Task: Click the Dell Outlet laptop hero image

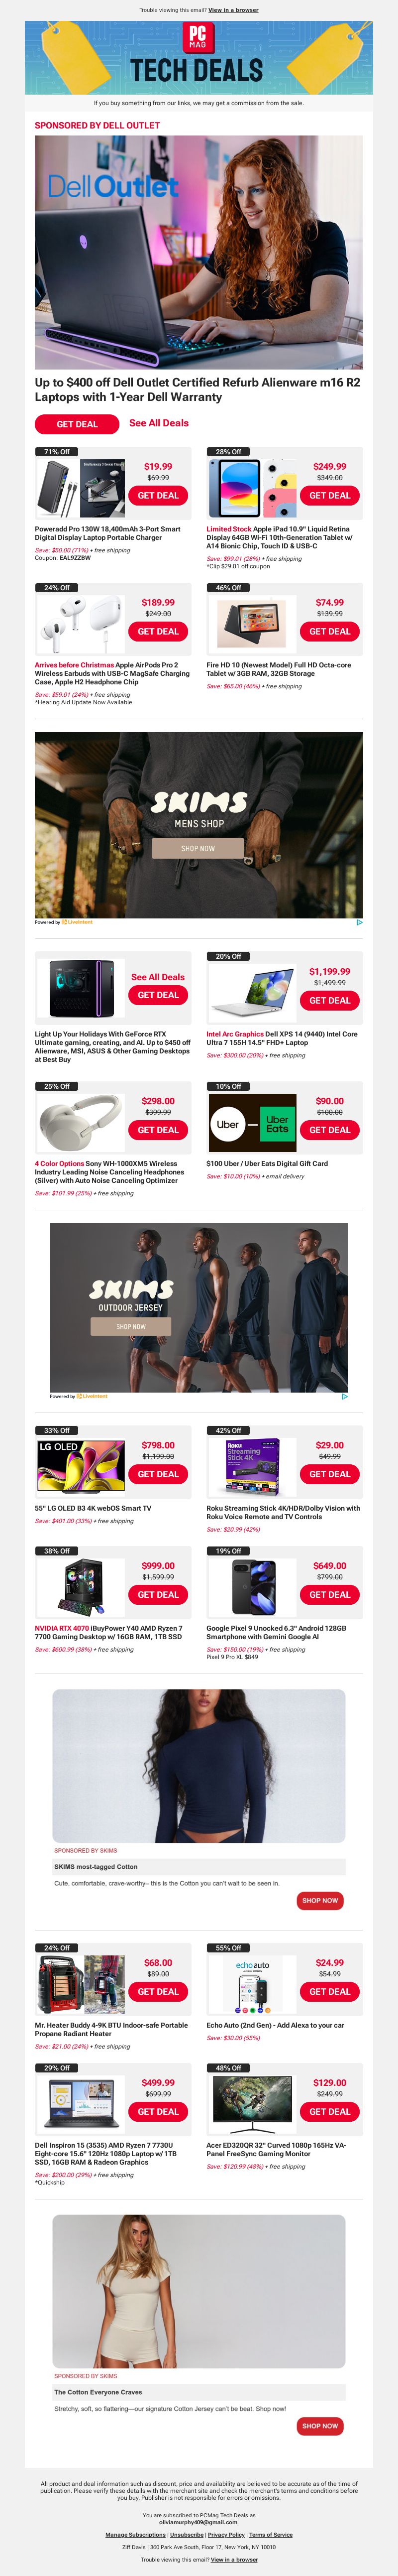Action: (199, 252)
